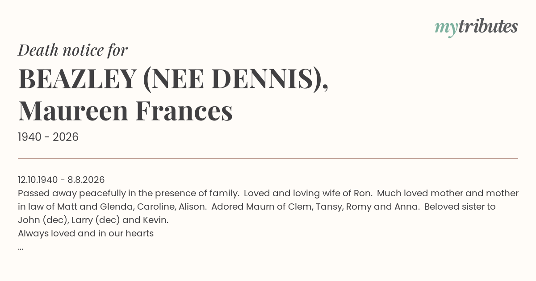Select the name "Maureen Frances"

point(126,112)
